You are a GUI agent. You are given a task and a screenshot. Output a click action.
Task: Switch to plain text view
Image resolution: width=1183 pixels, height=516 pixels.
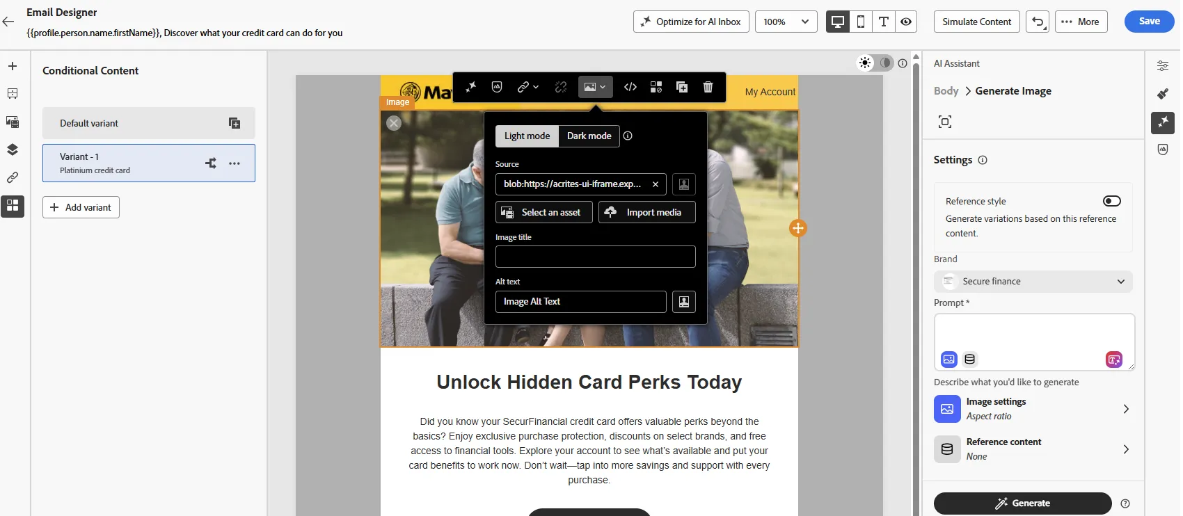coord(884,22)
